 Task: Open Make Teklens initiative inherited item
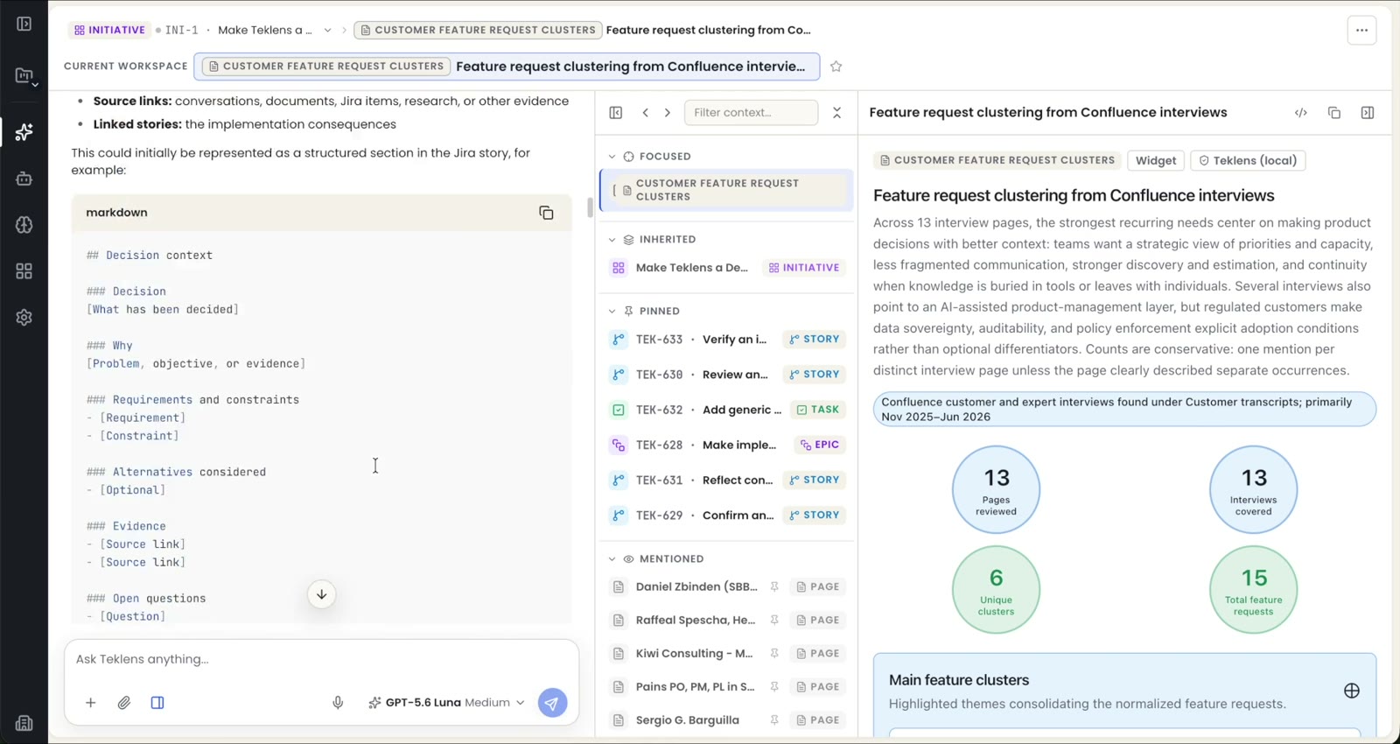(x=726, y=268)
